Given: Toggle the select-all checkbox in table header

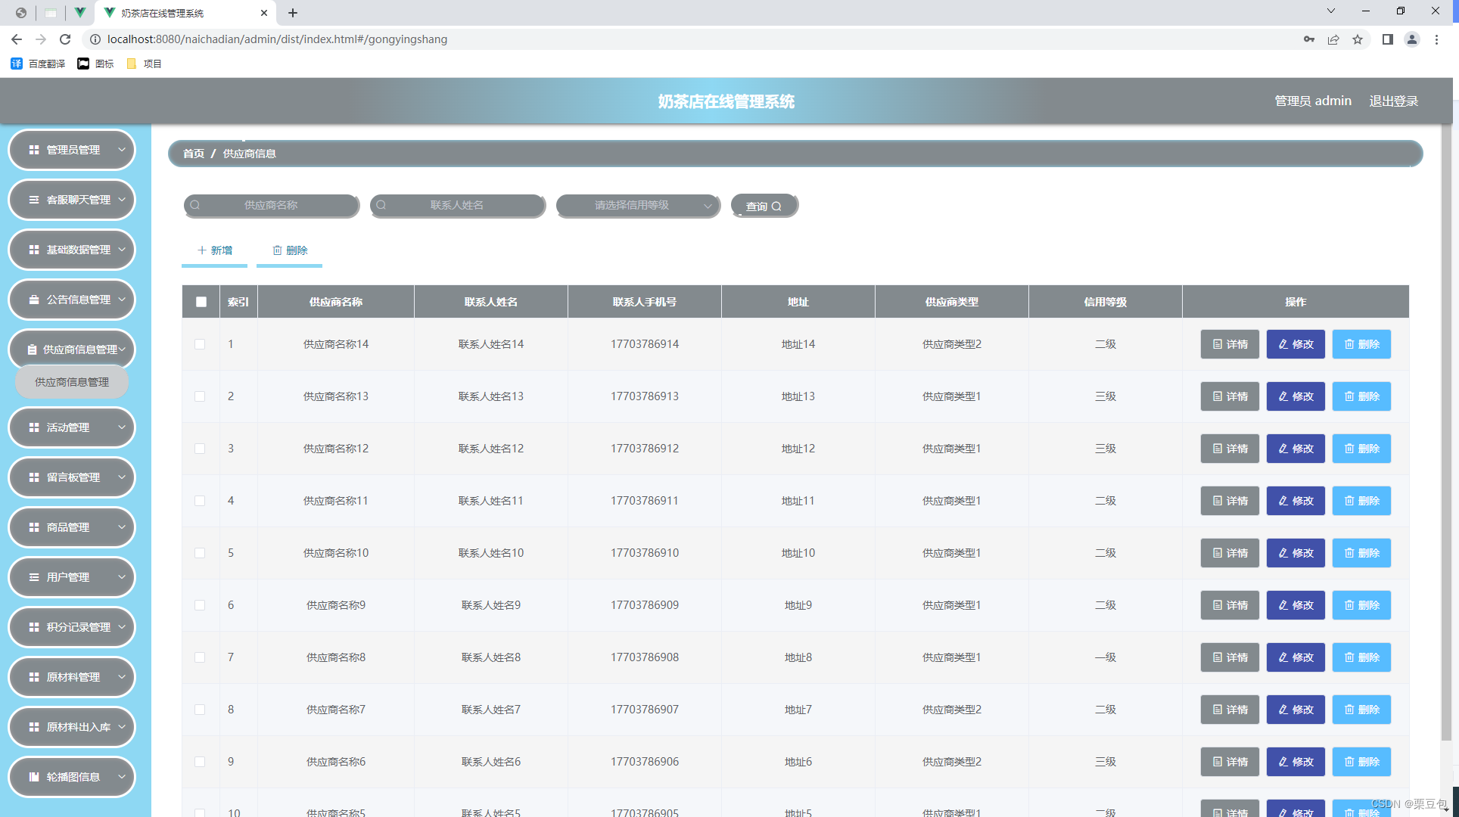Looking at the screenshot, I should [201, 302].
